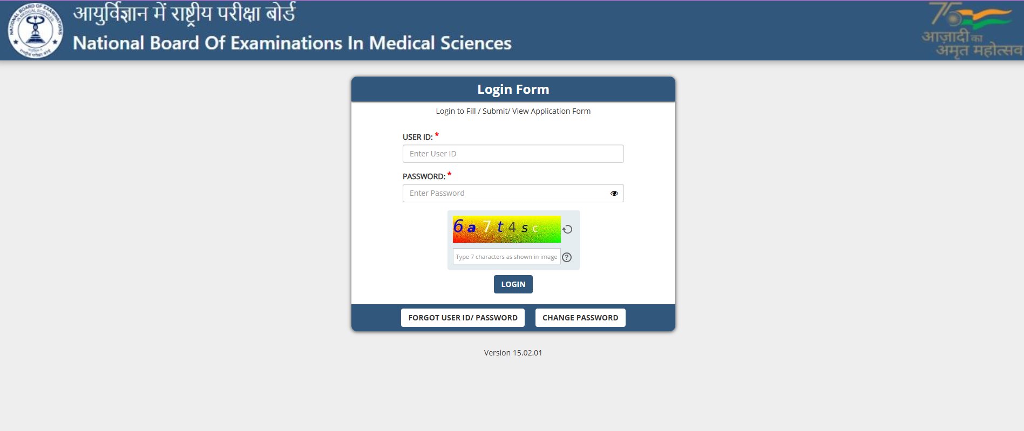Open the captcha help question mark
Viewport: 1024px width, 431px height.
[x=567, y=257]
